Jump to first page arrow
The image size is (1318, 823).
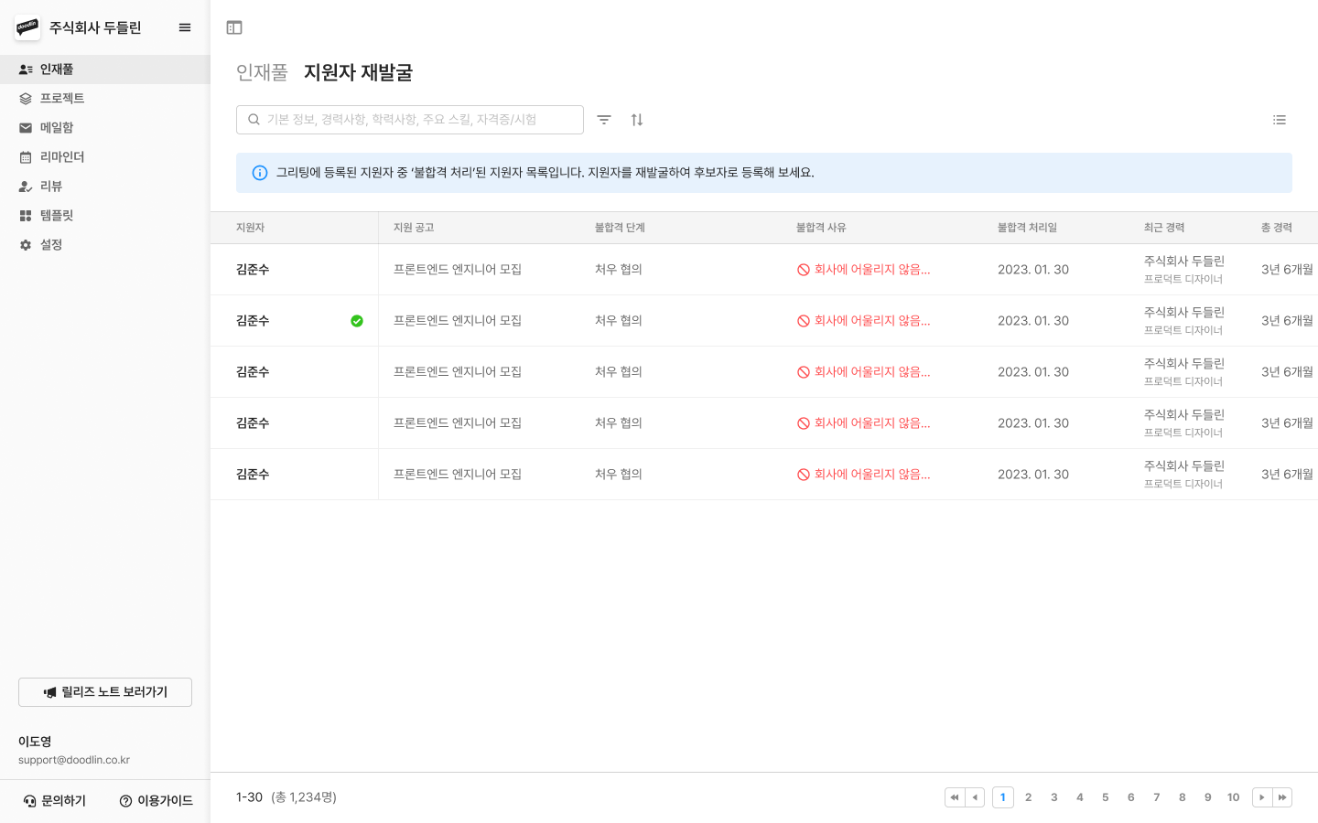coord(955,797)
